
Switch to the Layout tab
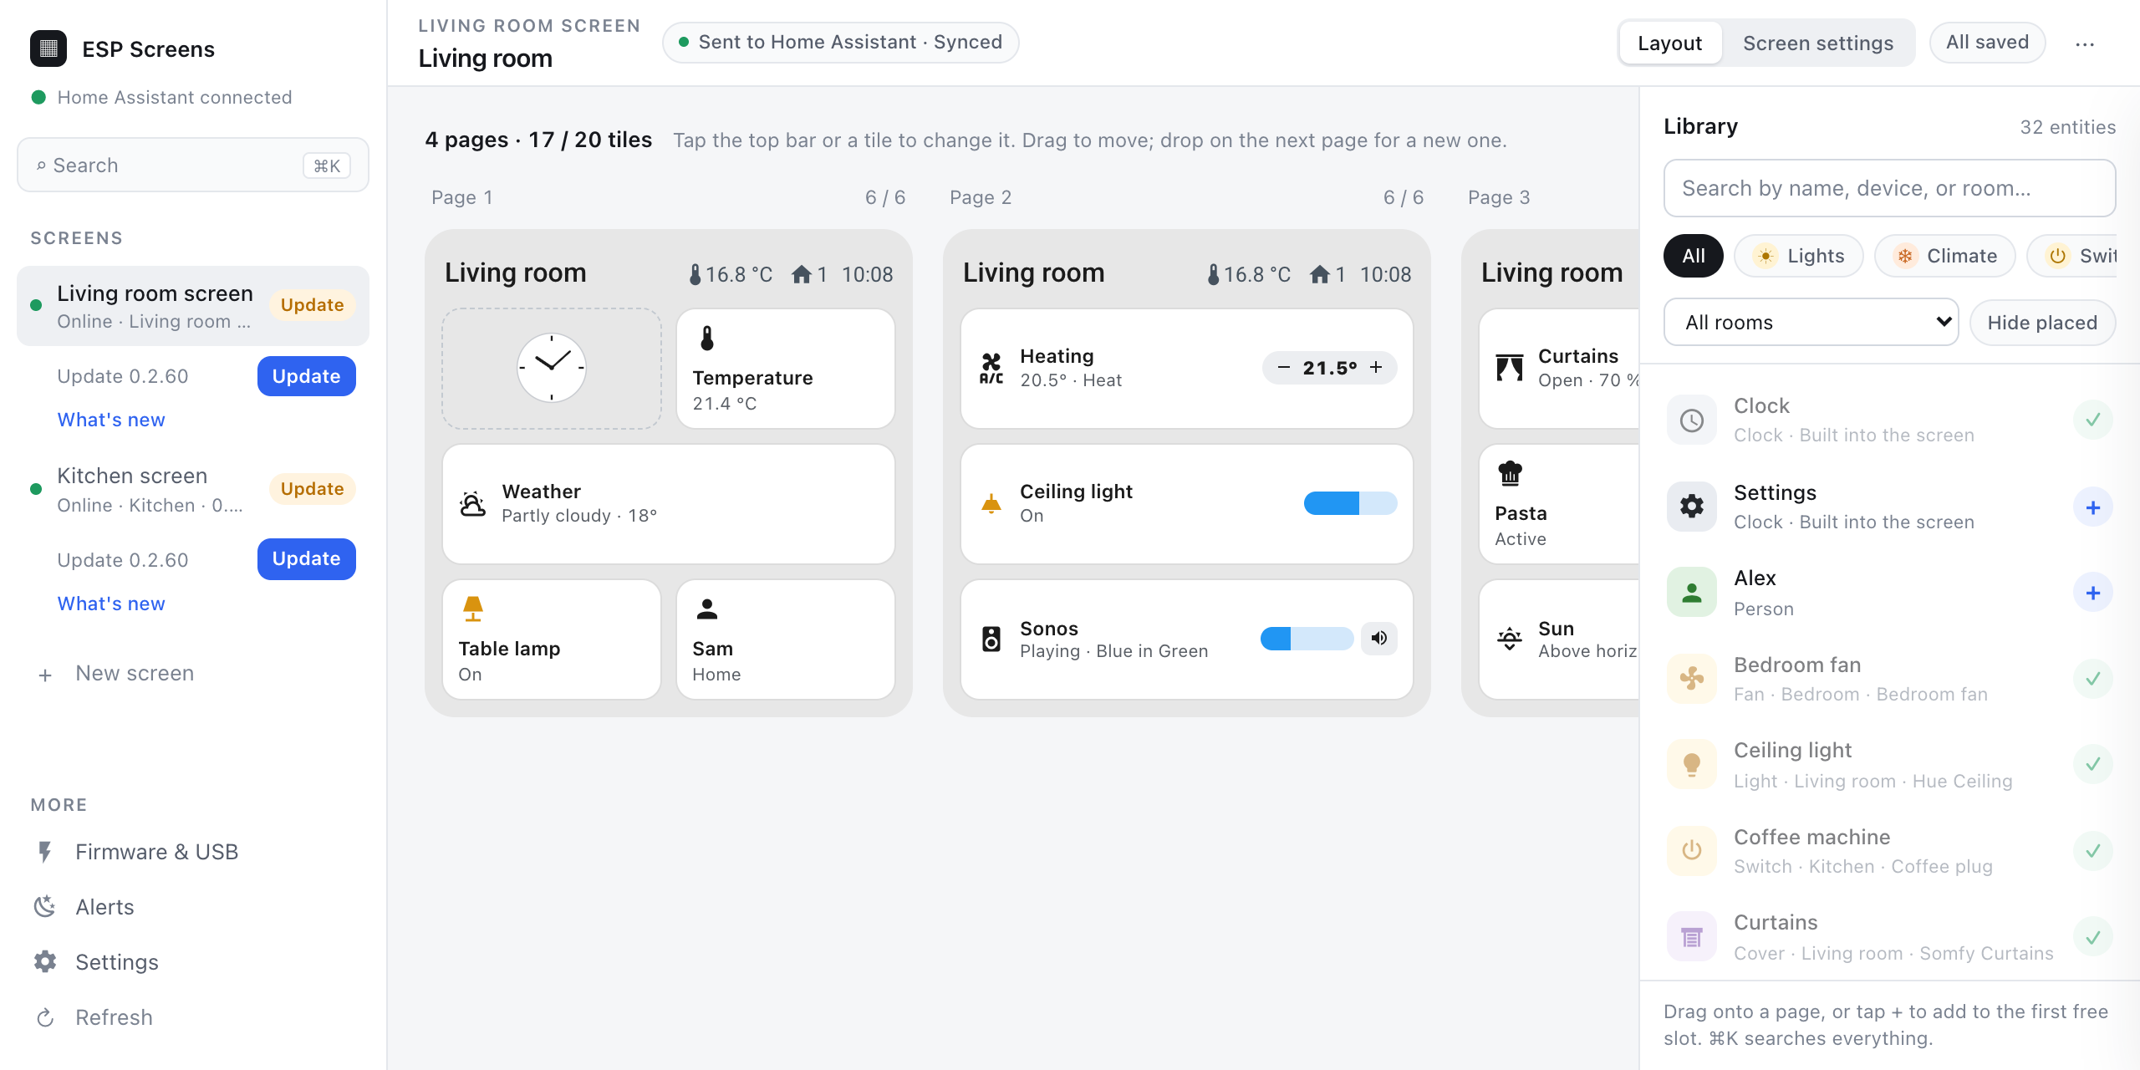tap(1669, 43)
